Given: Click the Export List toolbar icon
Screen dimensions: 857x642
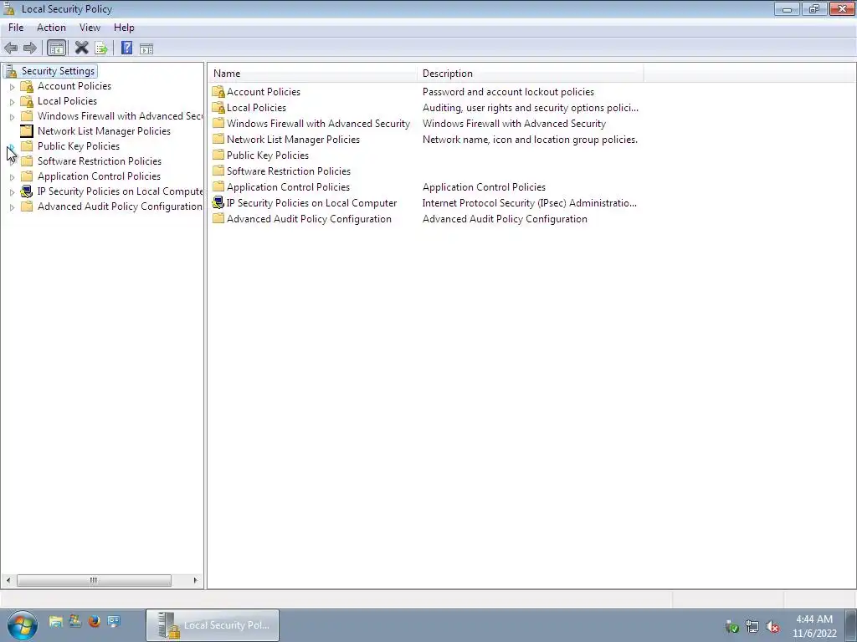Looking at the screenshot, I should pos(101,48).
